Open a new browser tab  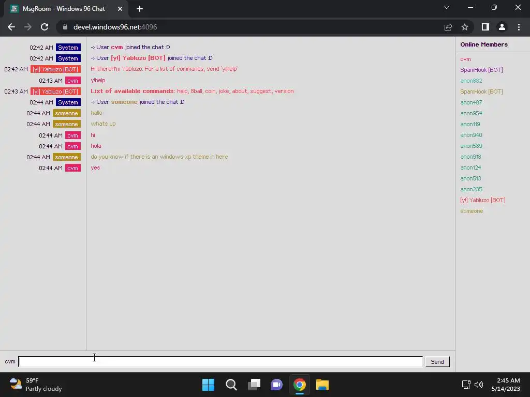click(140, 9)
